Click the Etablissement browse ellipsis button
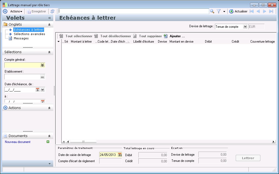 [x=42, y=77]
